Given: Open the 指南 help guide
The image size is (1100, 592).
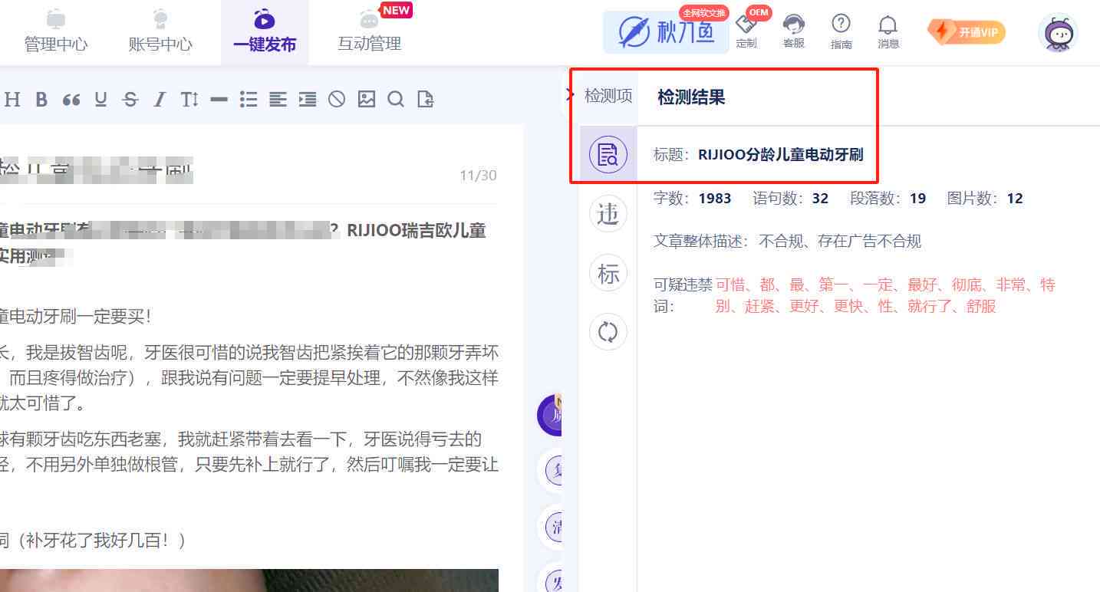Looking at the screenshot, I should (x=841, y=32).
